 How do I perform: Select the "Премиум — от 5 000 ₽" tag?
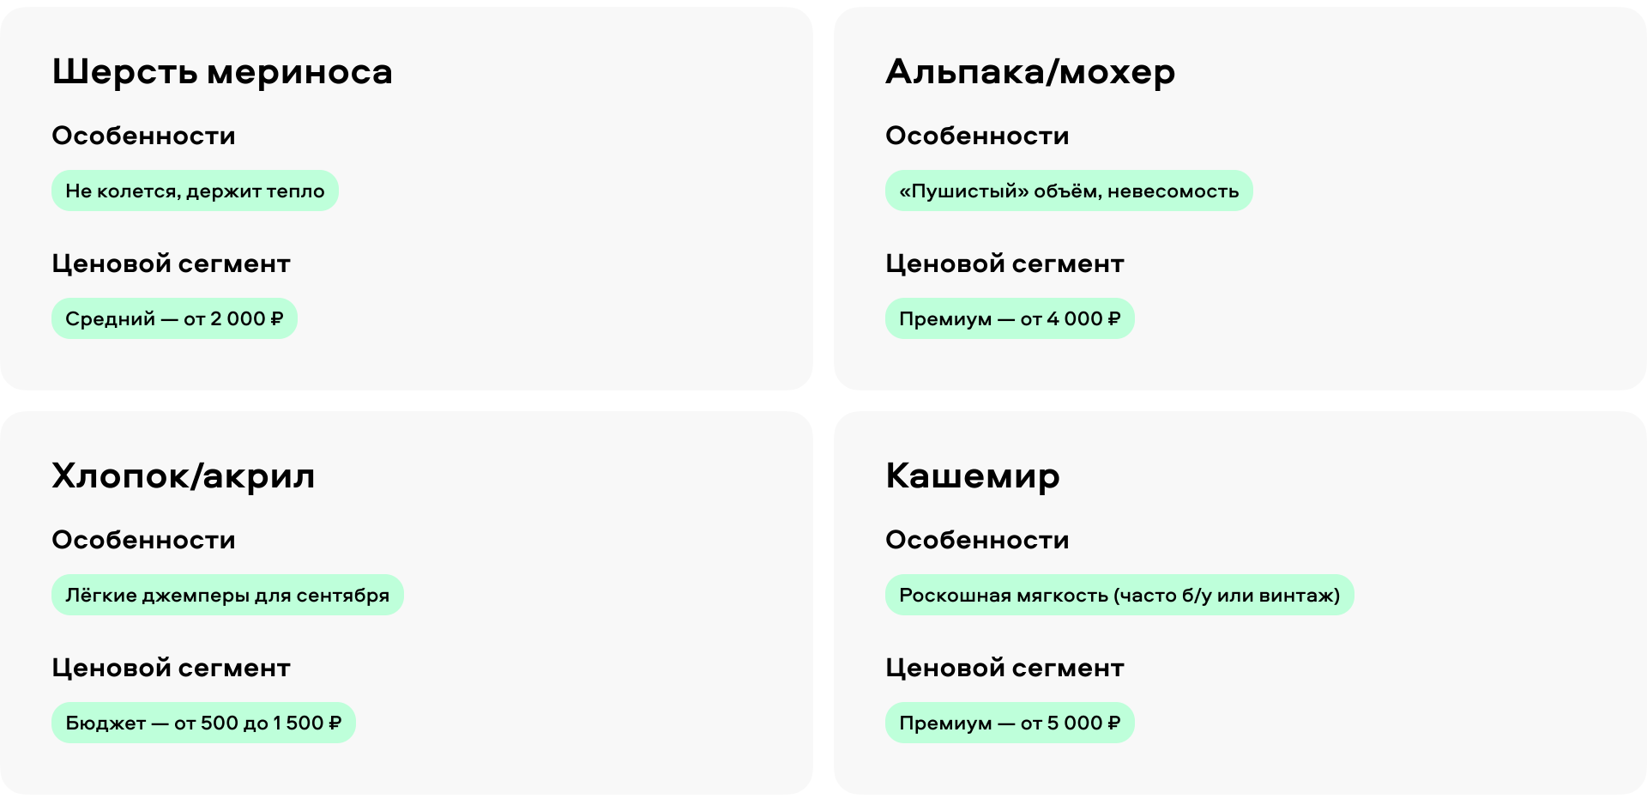[x=1010, y=723]
